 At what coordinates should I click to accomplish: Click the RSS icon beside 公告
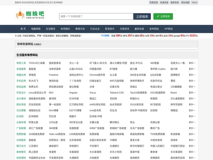click(x=16, y=36)
